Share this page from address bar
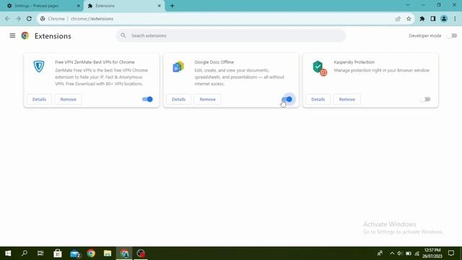 point(398,19)
